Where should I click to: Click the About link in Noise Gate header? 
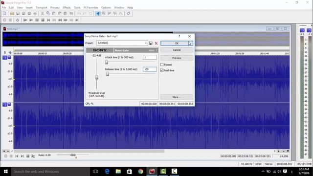(x=152, y=50)
